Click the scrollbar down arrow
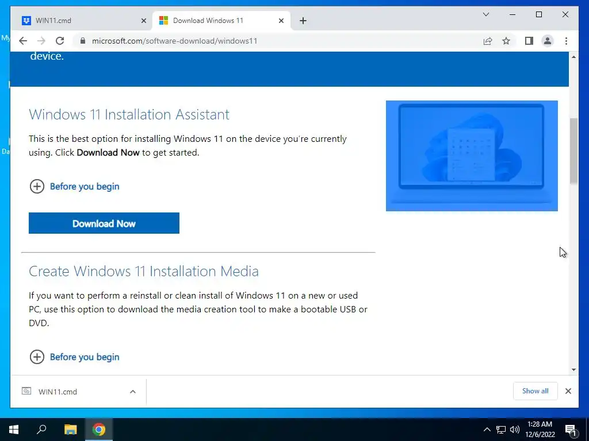Viewport: 589px width, 441px height. click(x=573, y=370)
